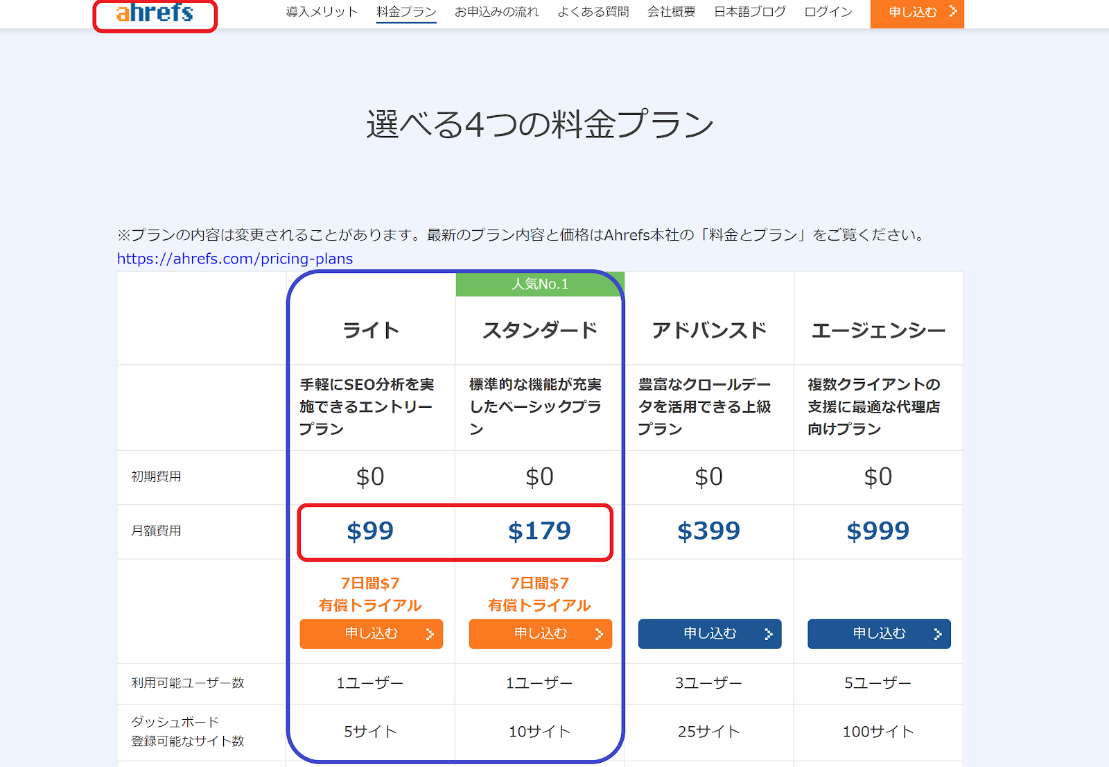Image resolution: width=1109 pixels, height=767 pixels.
Task: Click ライト plan's 7日間$7 有償トライアル text
Action: tap(370, 594)
